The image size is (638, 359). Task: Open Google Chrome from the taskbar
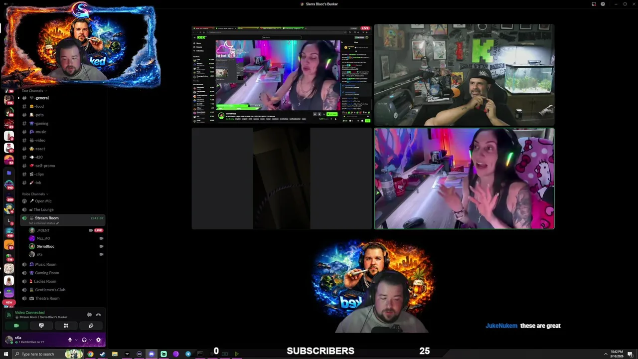click(x=90, y=354)
